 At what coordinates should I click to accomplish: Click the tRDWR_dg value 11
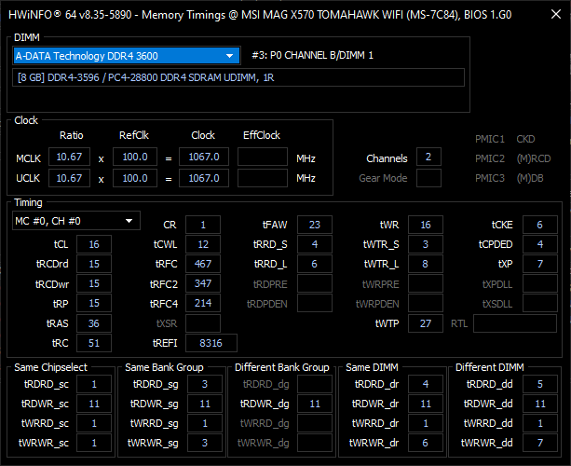pyautogui.click(x=315, y=404)
